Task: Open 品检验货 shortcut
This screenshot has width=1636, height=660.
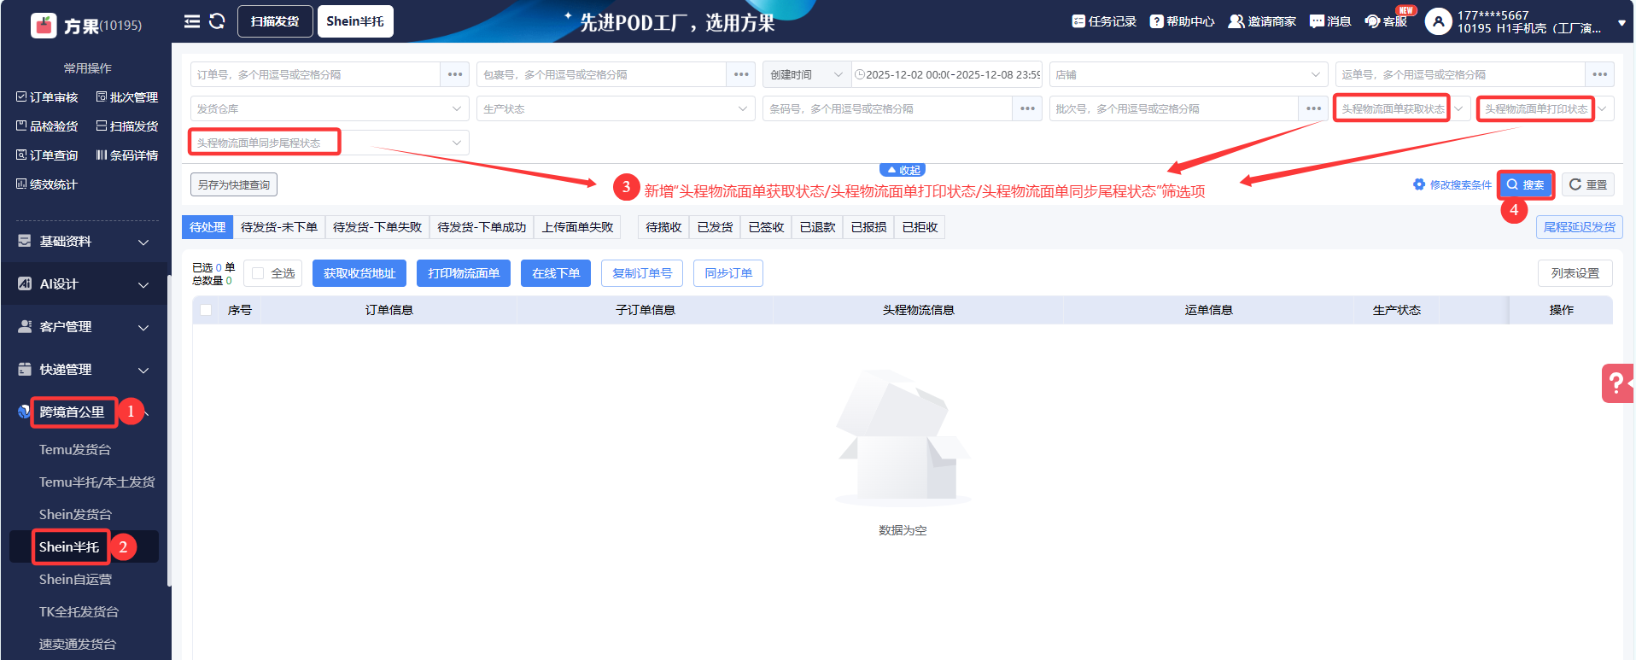Action: coord(47,126)
